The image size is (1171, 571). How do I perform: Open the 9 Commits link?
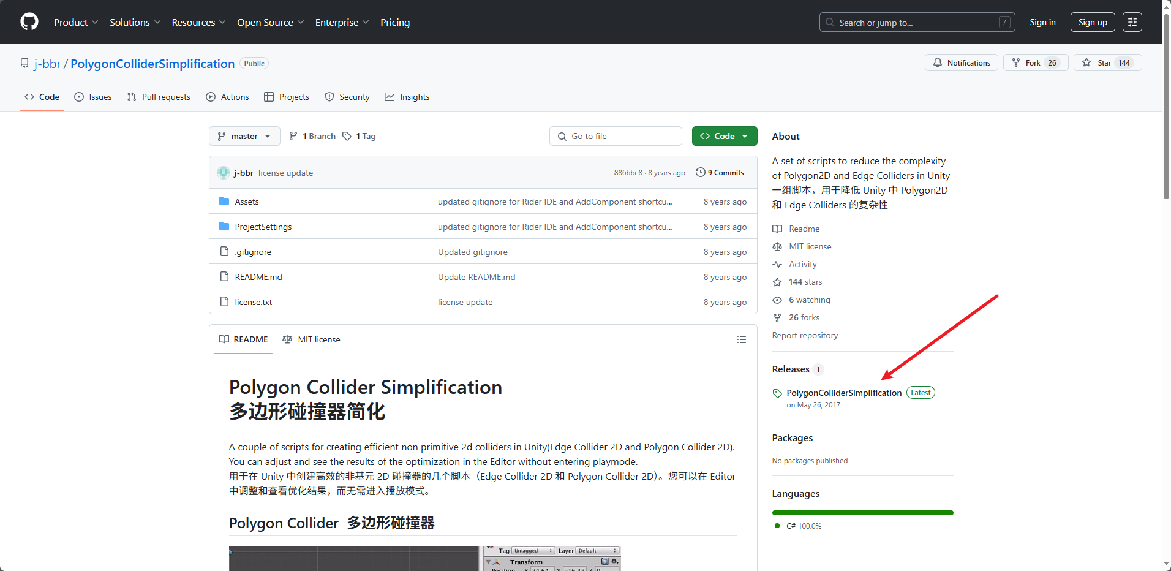tap(720, 173)
